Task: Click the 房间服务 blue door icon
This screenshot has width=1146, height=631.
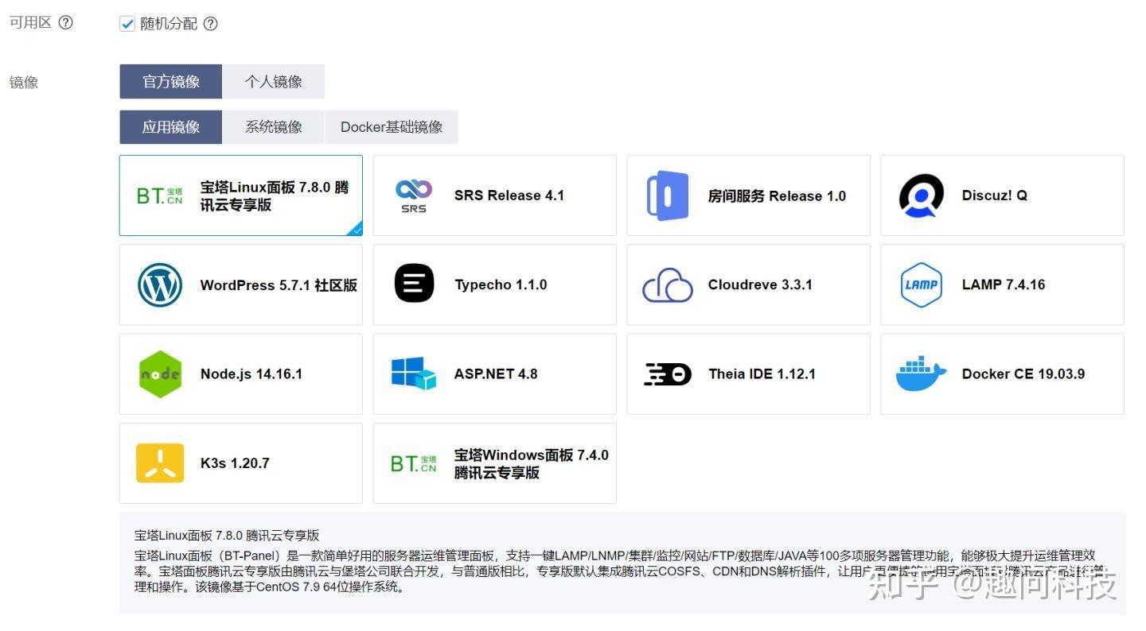Action: click(x=668, y=195)
